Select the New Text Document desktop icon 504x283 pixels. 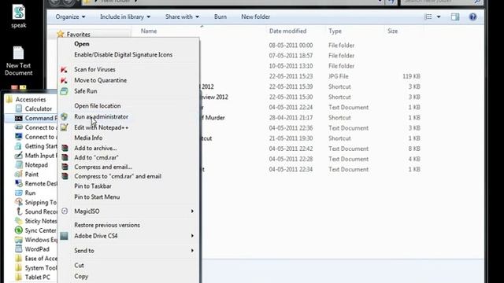coord(19,61)
